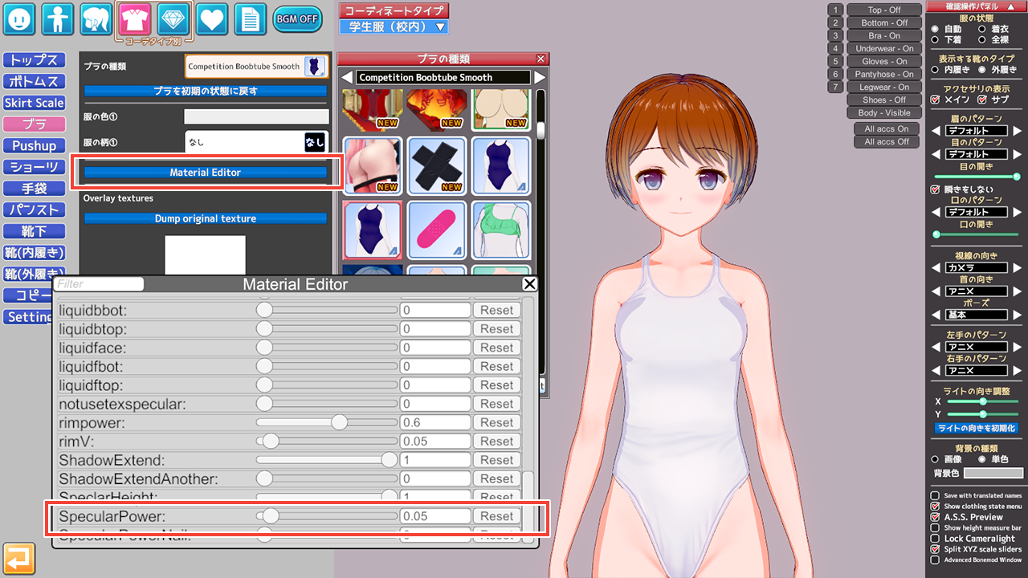Click the 服の色① color swatch
This screenshot has width=1028, height=578.
coord(256,116)
